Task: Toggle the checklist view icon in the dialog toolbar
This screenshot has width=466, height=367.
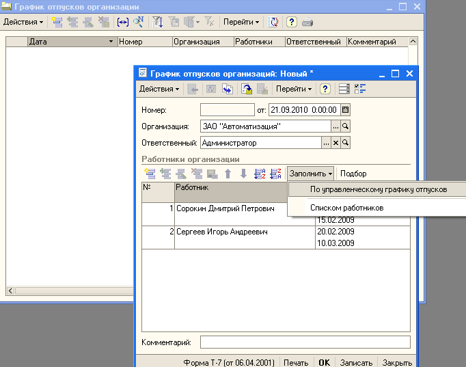Action: point(360,89)
